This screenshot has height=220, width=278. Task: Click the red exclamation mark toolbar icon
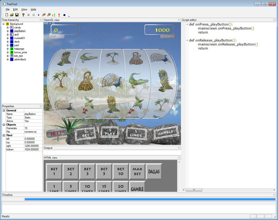point(59,15)
